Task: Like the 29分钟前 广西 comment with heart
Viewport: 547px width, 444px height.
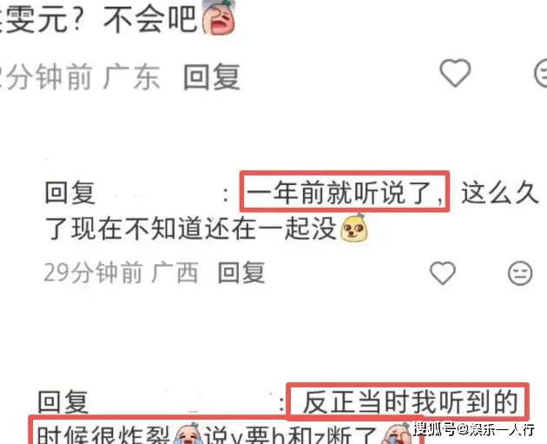Action: [443, 273]
